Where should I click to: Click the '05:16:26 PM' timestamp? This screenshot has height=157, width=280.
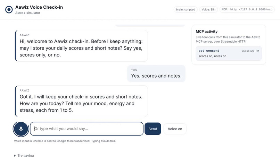pos(250,51)
